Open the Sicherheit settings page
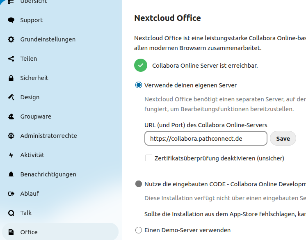Viewport: 306px width, 240px height. [x=60, y=78]
